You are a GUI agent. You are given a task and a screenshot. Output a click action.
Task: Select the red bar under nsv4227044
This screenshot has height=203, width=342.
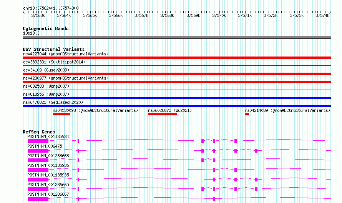point(177,58)
